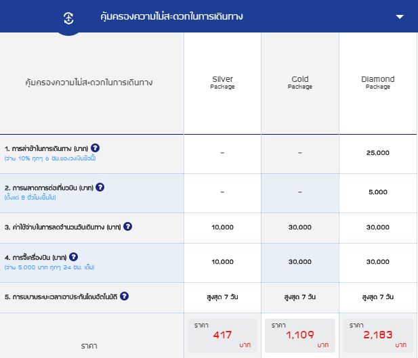Click Gold hijacking coverage value 30,000

point(299,262)
